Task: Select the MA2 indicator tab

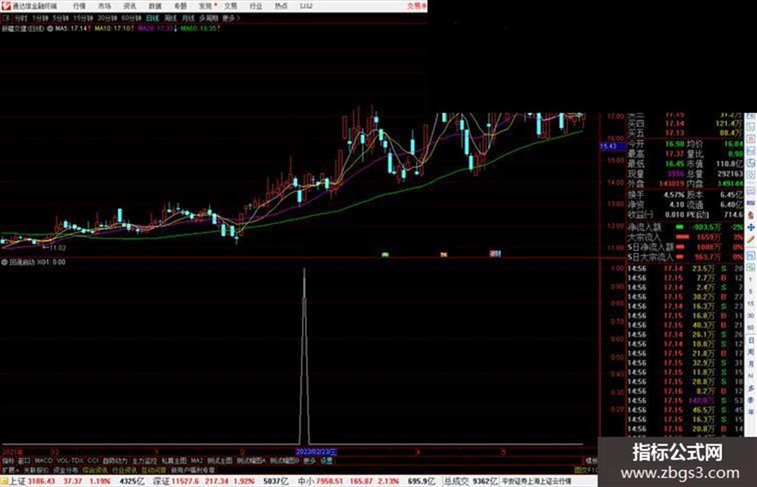Action: 196,461
